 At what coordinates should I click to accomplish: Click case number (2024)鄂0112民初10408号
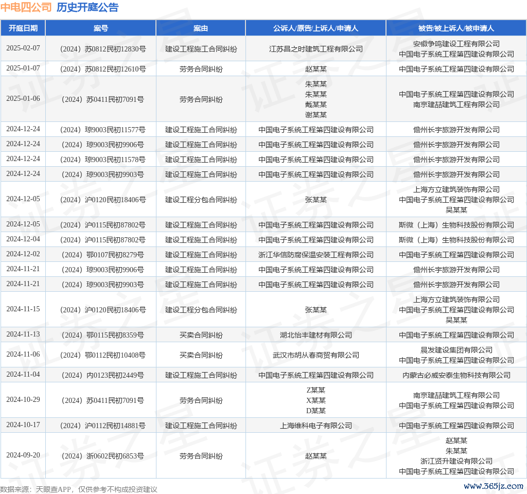click(x=102, y=355)
